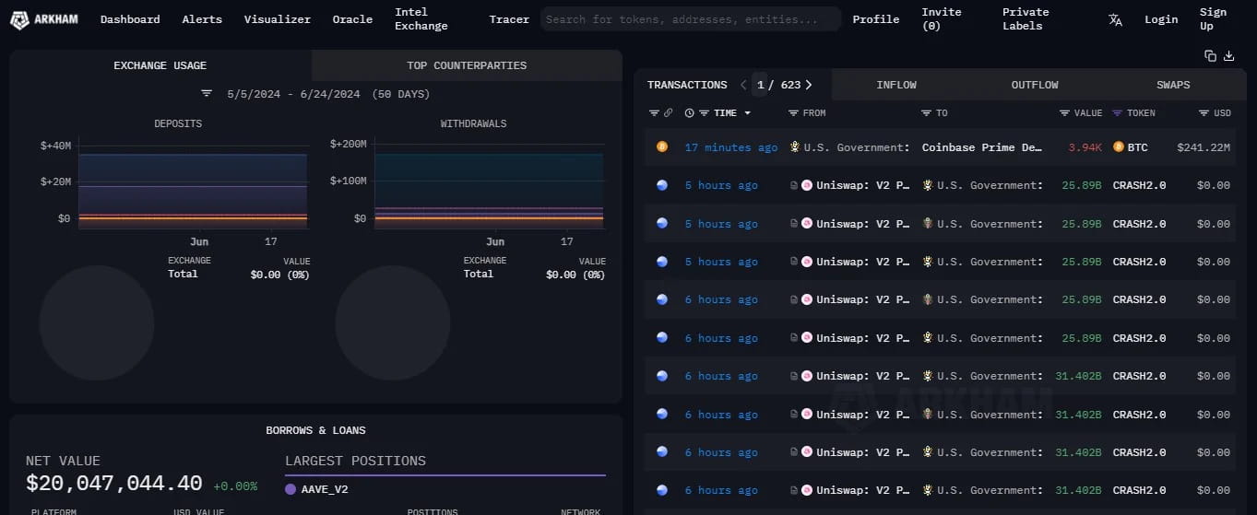The width and height of the screenshot is (1257, 515).
Task: Download transactions with the download icon
Action: (1228, 56)
